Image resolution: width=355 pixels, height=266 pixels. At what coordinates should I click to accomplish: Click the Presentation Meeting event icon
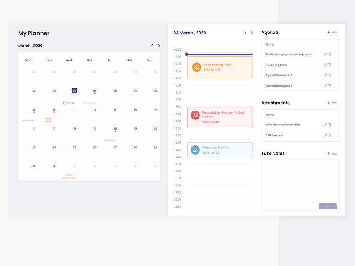tap(195, 115)
